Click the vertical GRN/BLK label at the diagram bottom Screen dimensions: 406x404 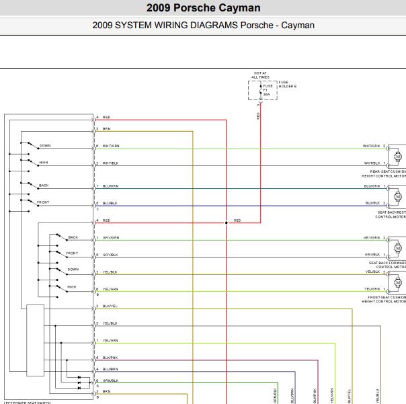[275, 396]
